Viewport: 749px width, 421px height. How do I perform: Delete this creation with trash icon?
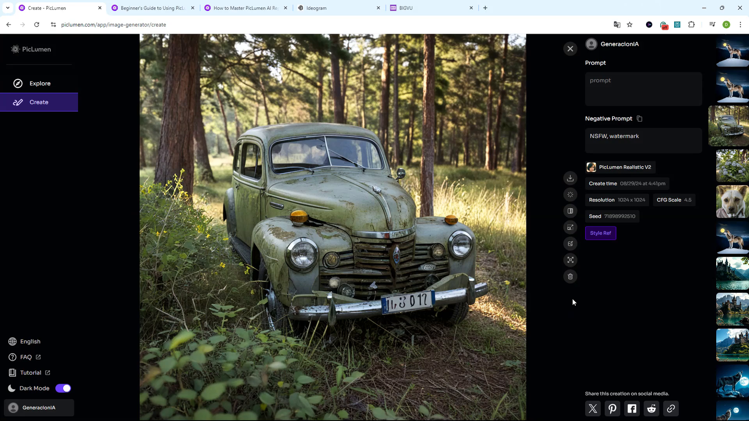[570, 276]
